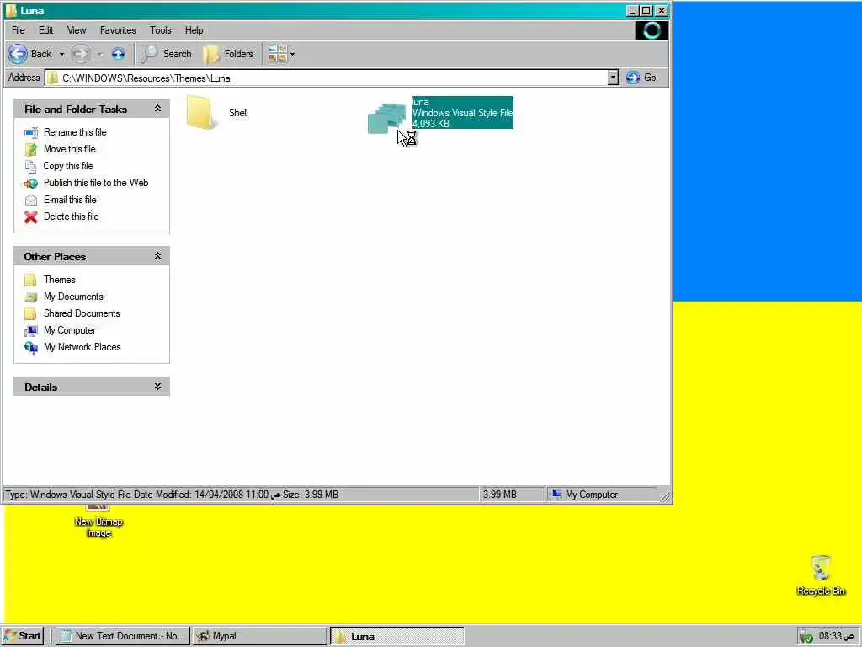Screen dimensions: 862x647
Task: Expand the Address bar dropdown
Action: tap(613, 78)
